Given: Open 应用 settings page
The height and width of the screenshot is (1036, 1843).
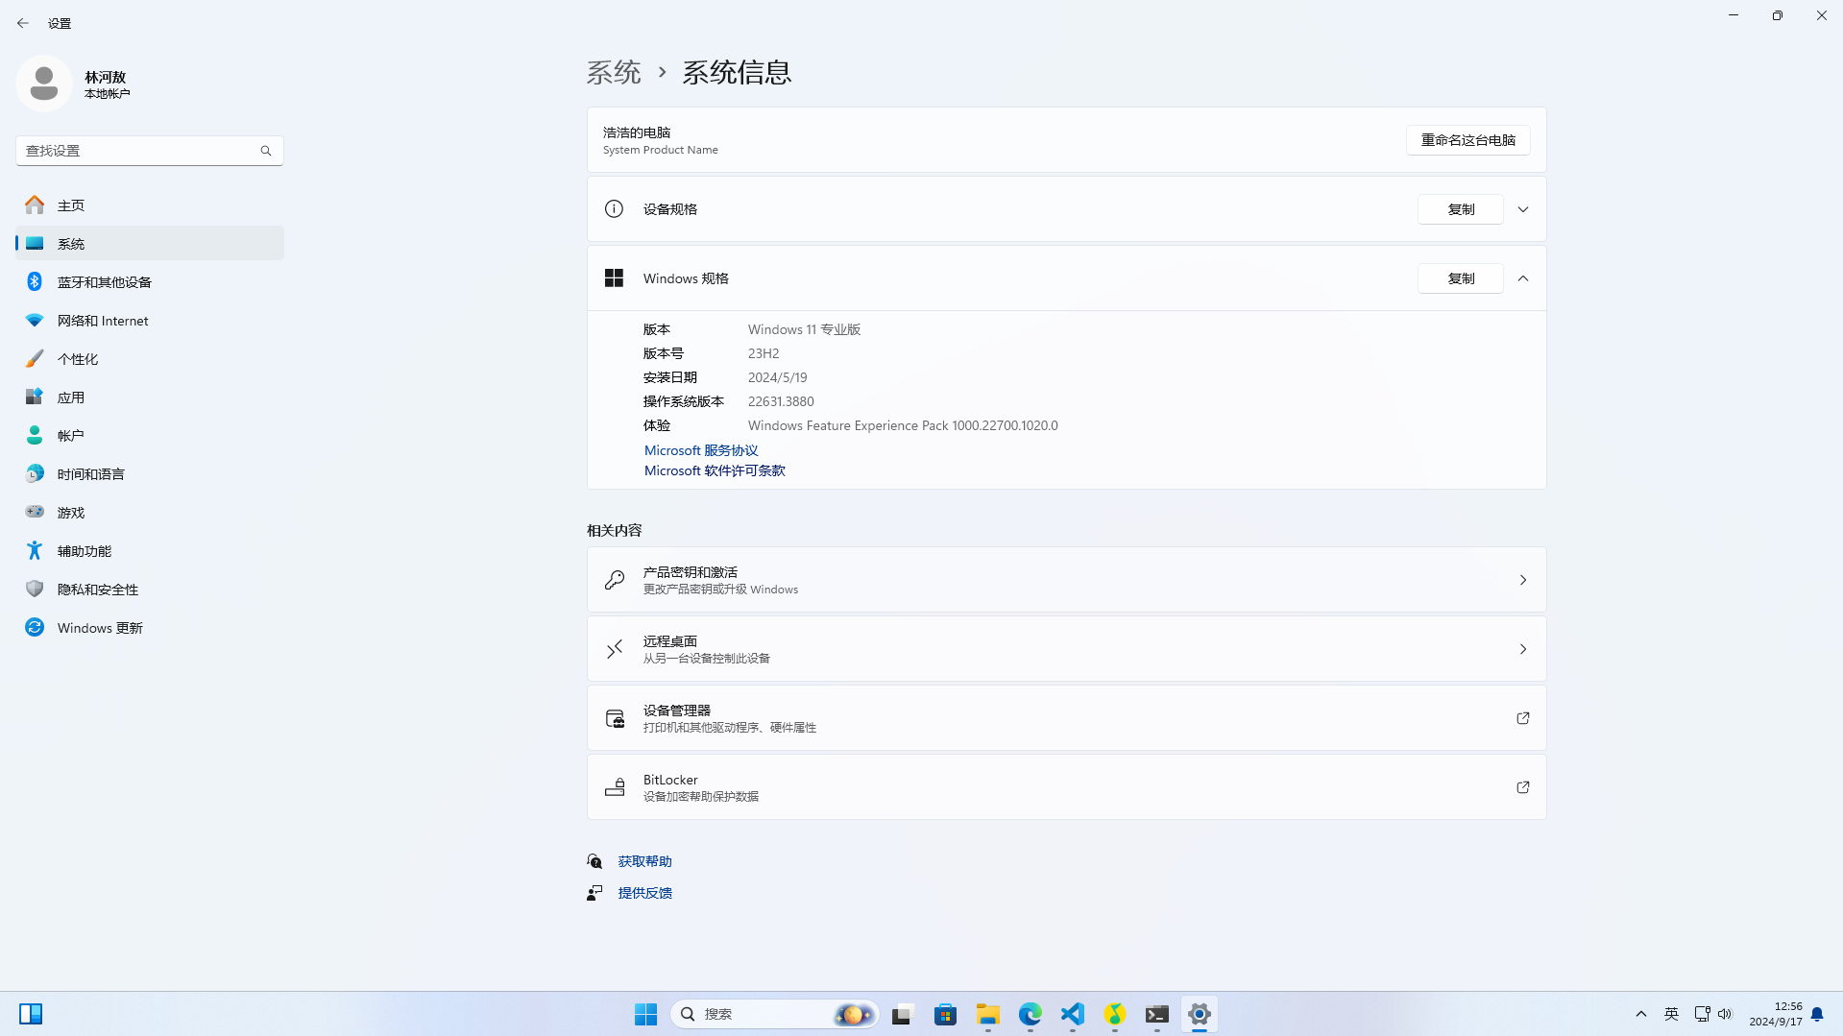Looking at the screenshot, I should coord(150,398).
